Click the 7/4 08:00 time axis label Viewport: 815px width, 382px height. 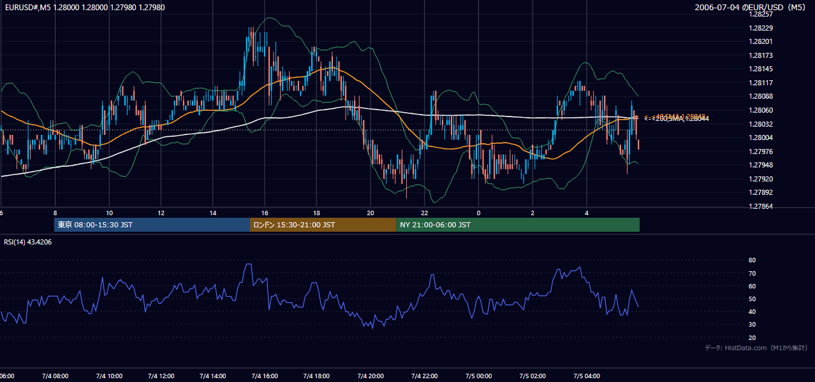coord(55,376)
